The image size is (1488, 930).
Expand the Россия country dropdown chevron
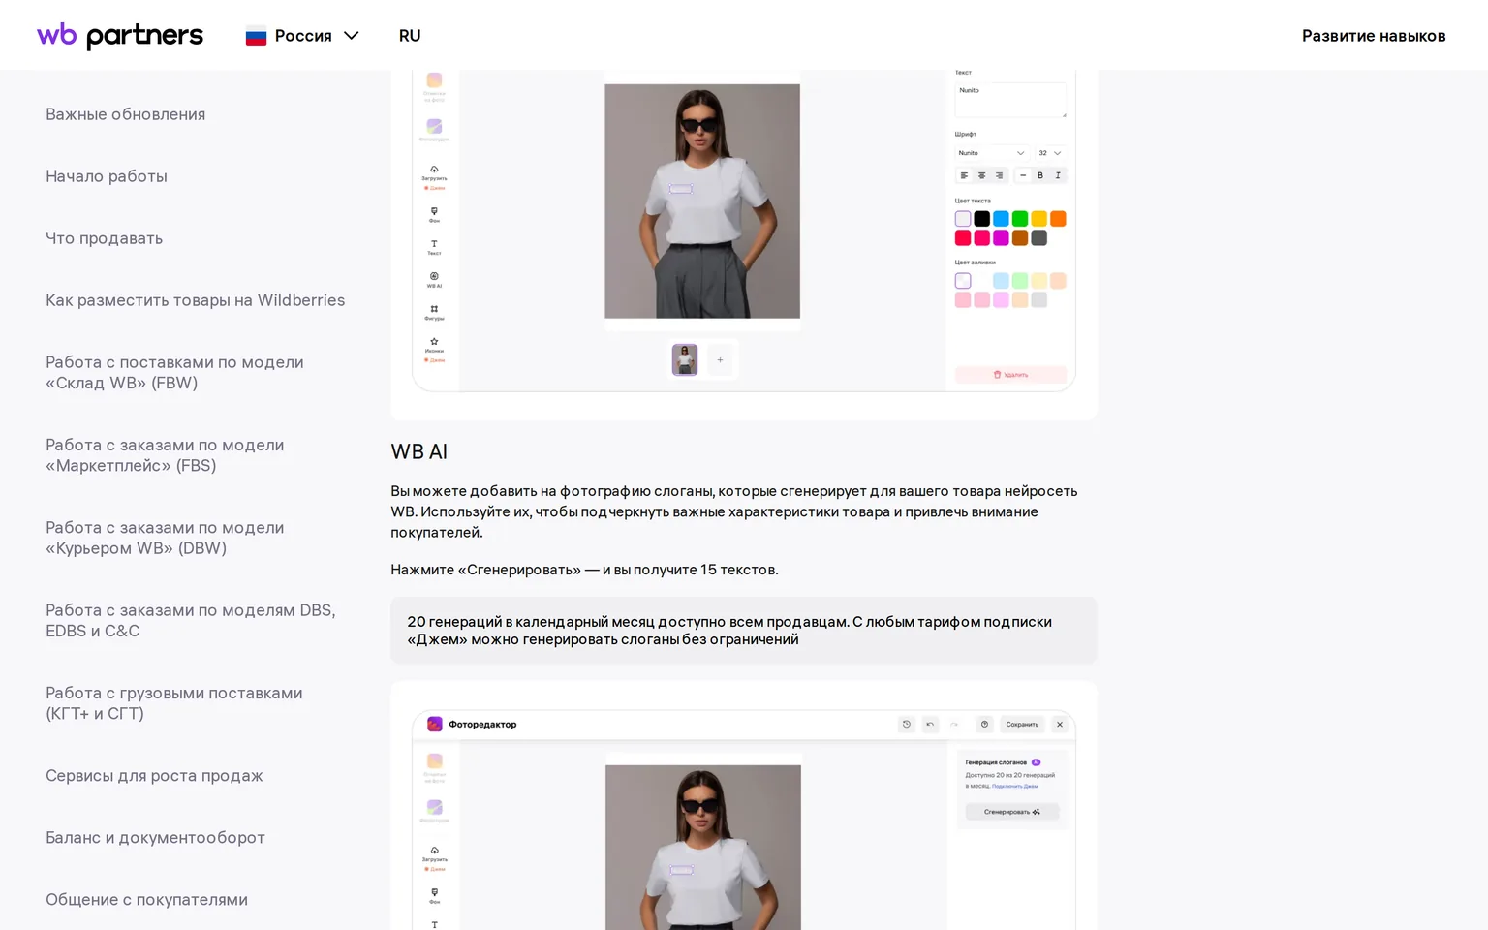click(352, 36)
